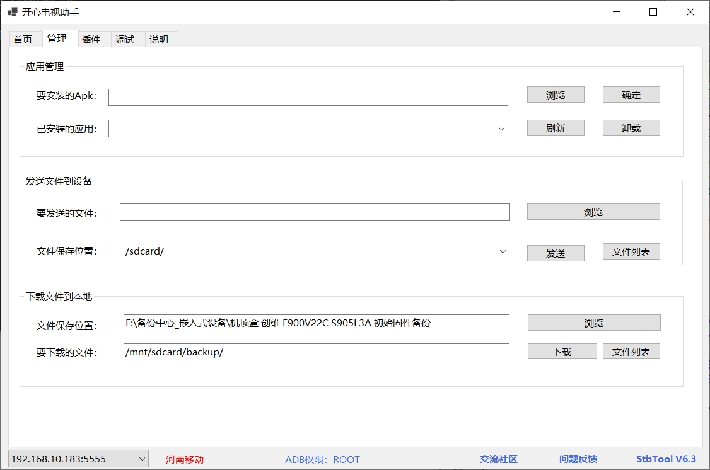The image size is (710, 470).
Task: Expand the 已安装的应用 dropdown list
Action: [x=502, y=129]
